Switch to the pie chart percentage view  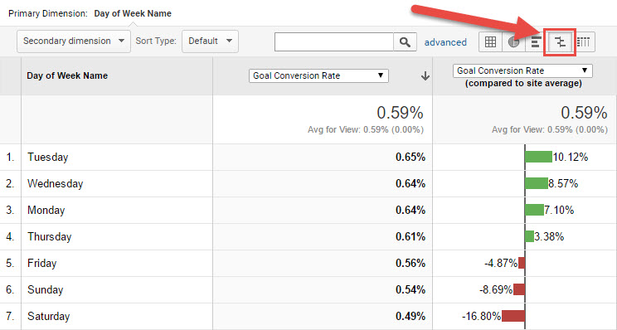tap(513, 41)
